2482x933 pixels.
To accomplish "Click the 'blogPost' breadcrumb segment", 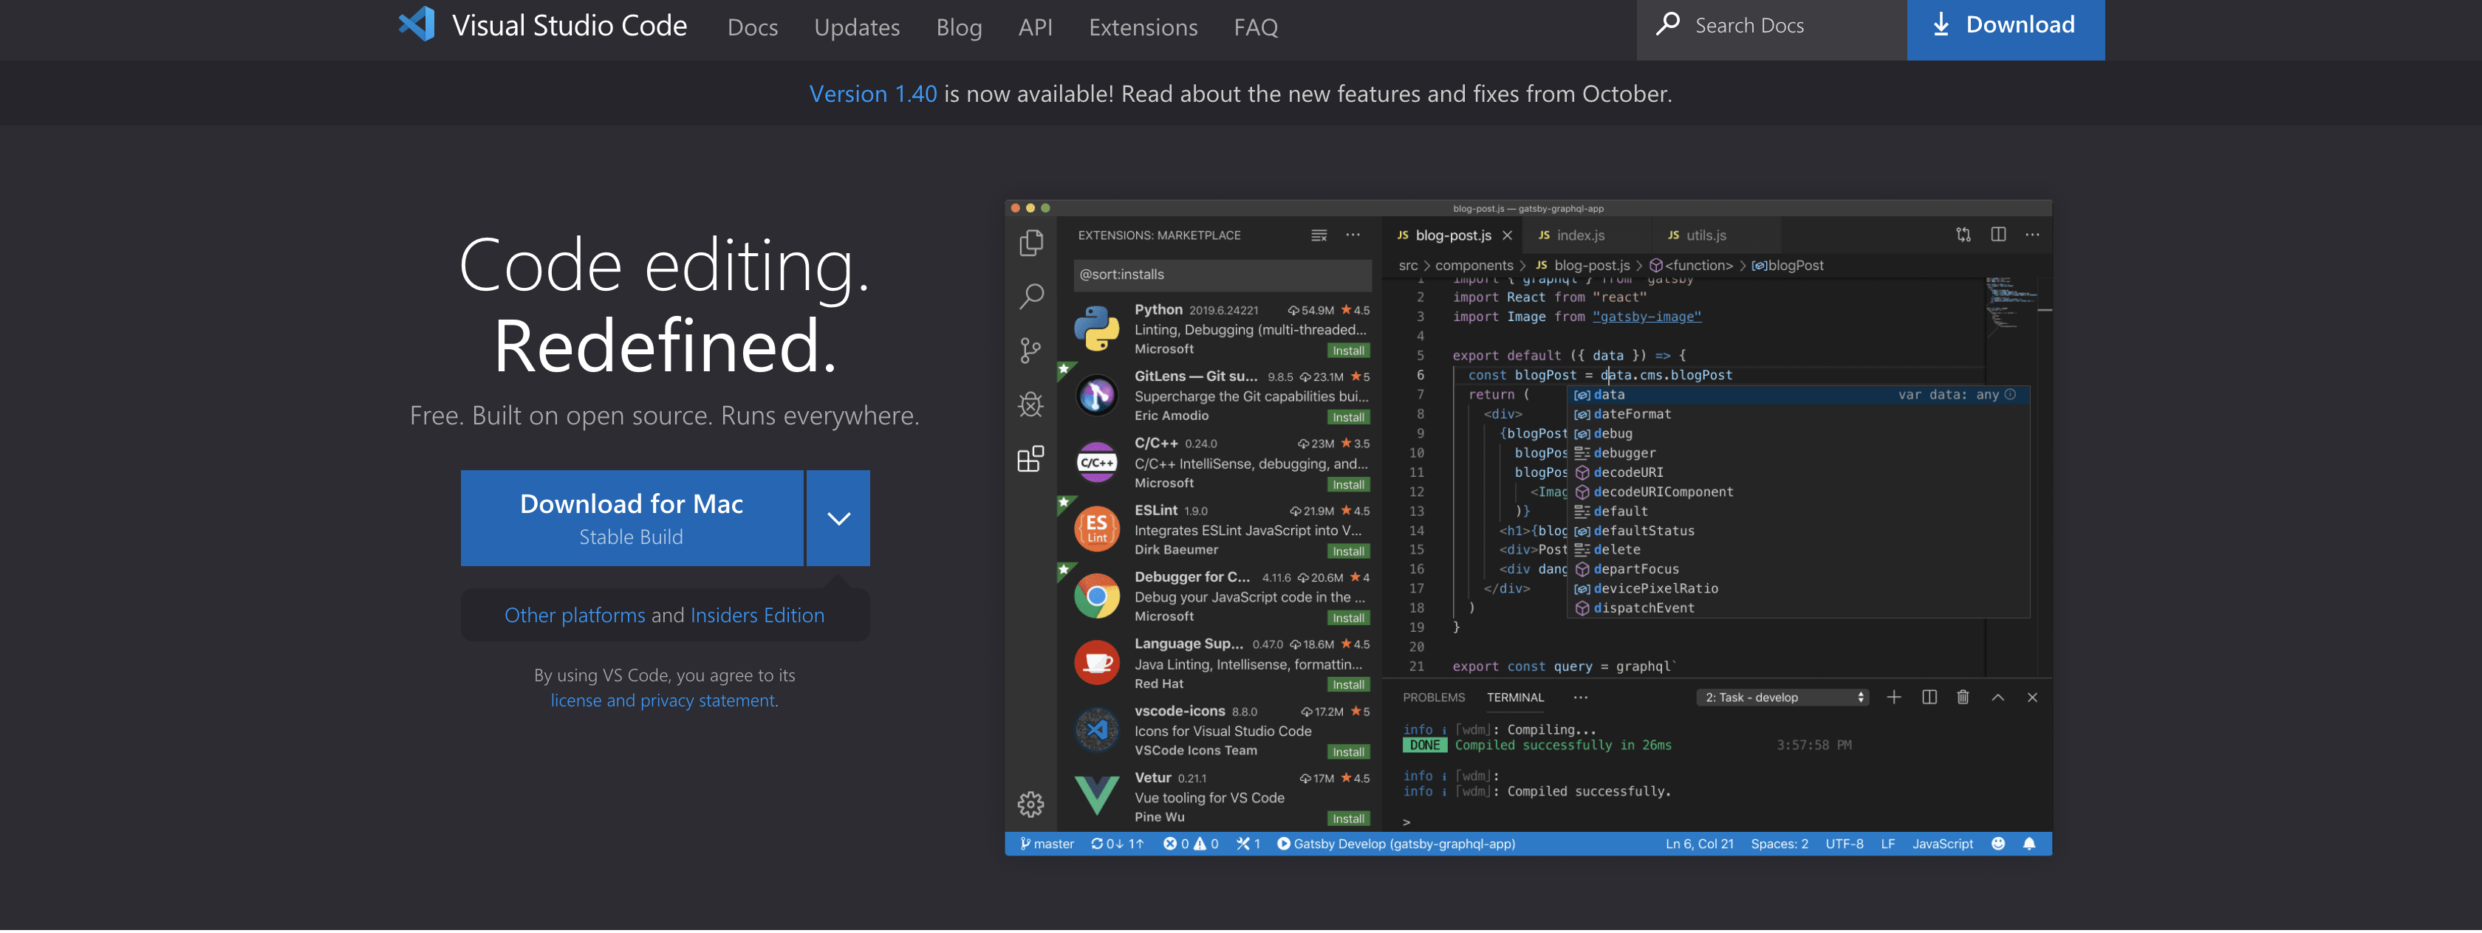I will [x=1788, y=266].
